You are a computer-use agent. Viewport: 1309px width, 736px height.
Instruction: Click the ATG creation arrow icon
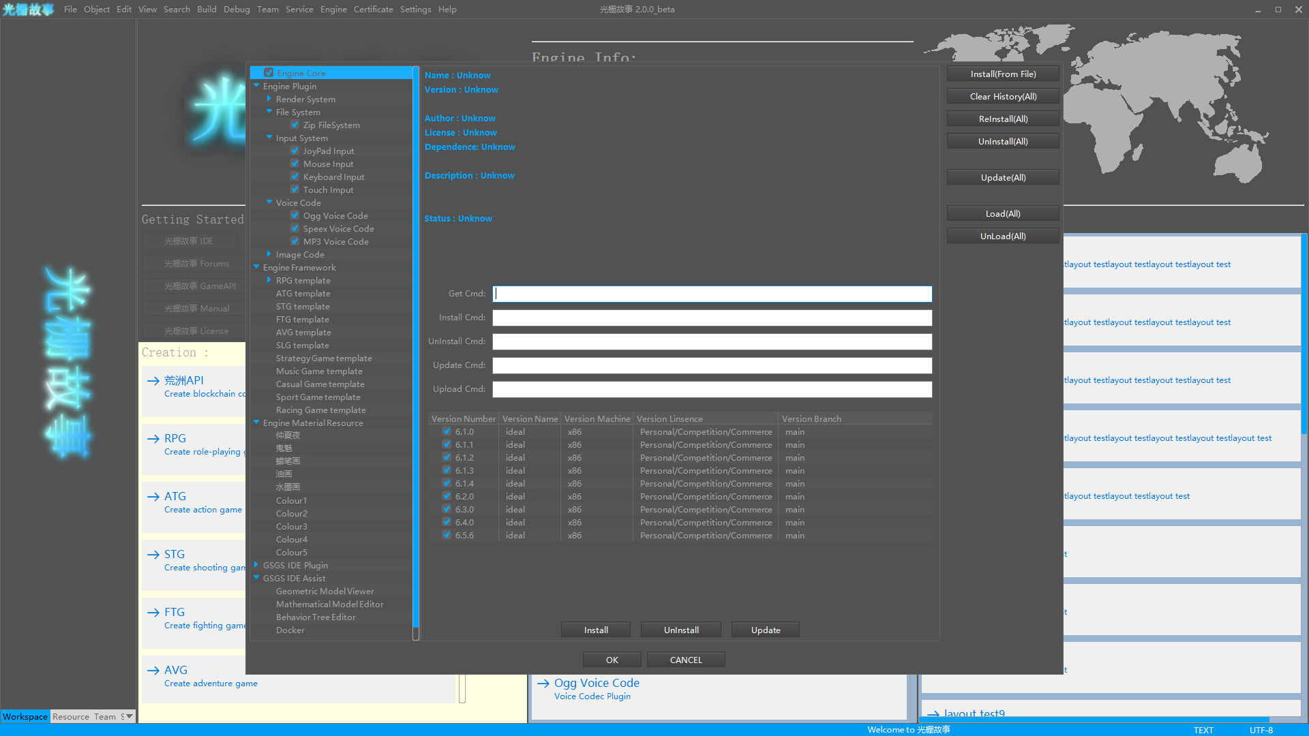(153, 497)
